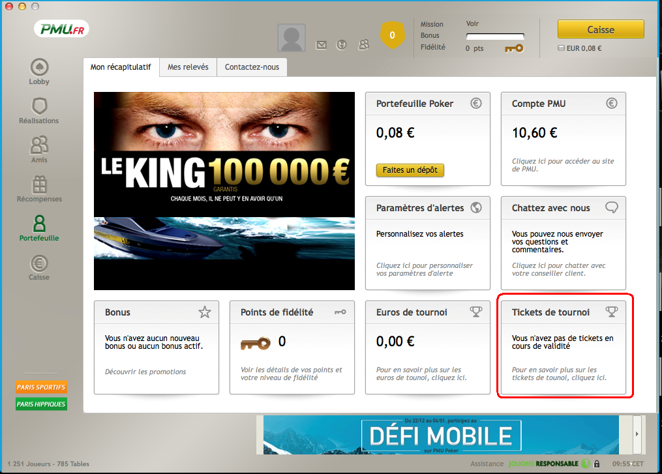The width and height of the screenshot is (662, 474).
Task: Click euro icon on Compte PMU card
Action: 612,104
